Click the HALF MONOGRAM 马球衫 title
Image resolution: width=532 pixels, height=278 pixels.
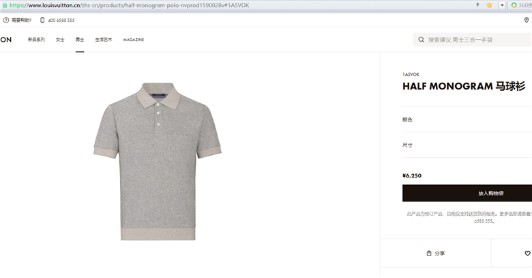(x=464, y=86)
